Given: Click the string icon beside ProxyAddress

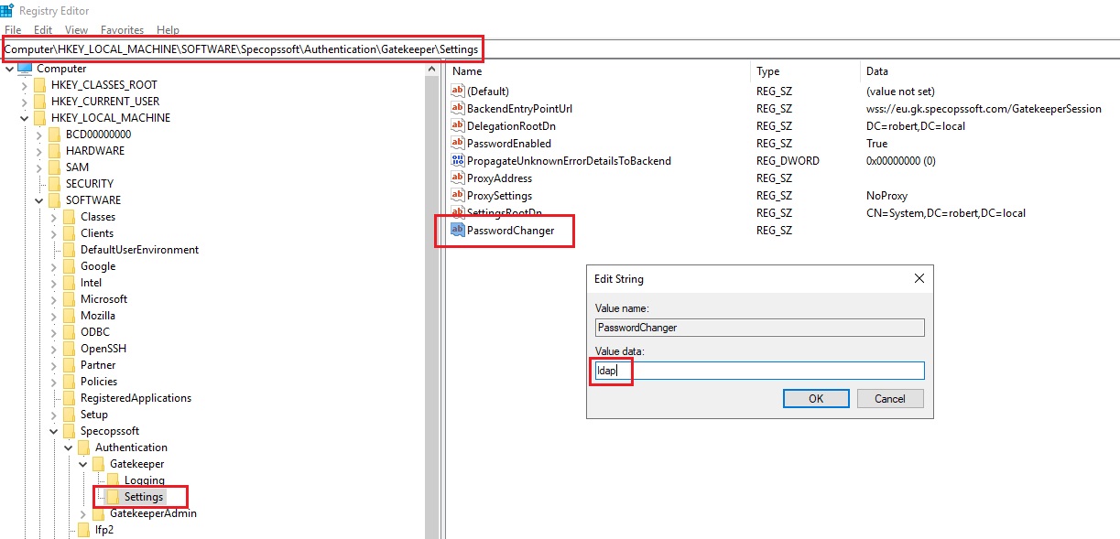Looking at the screenshot, I should click(458, 178).
